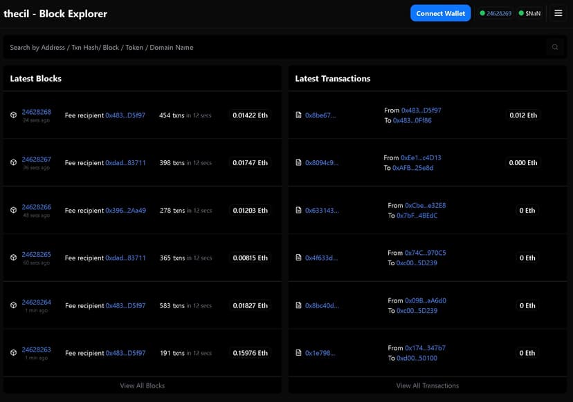
Task: View sender address 0xEe1...c4D13
Action: [x=421, y=157]
